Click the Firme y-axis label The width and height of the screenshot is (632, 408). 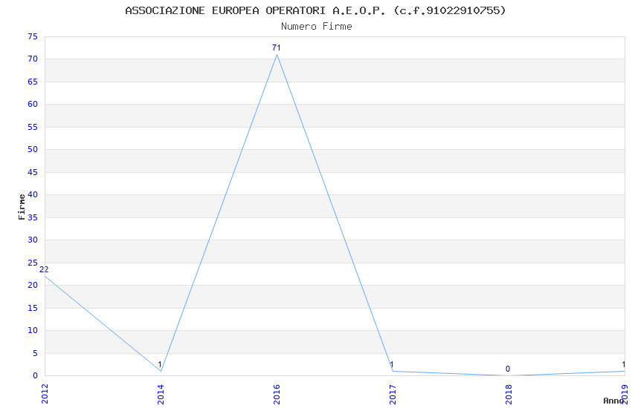tap(22, 207)
